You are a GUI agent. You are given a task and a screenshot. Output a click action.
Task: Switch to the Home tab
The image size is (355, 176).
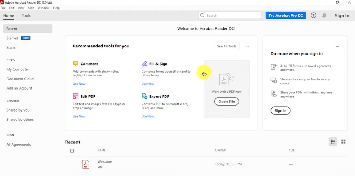pyautogui.click(x=9, y=16)
